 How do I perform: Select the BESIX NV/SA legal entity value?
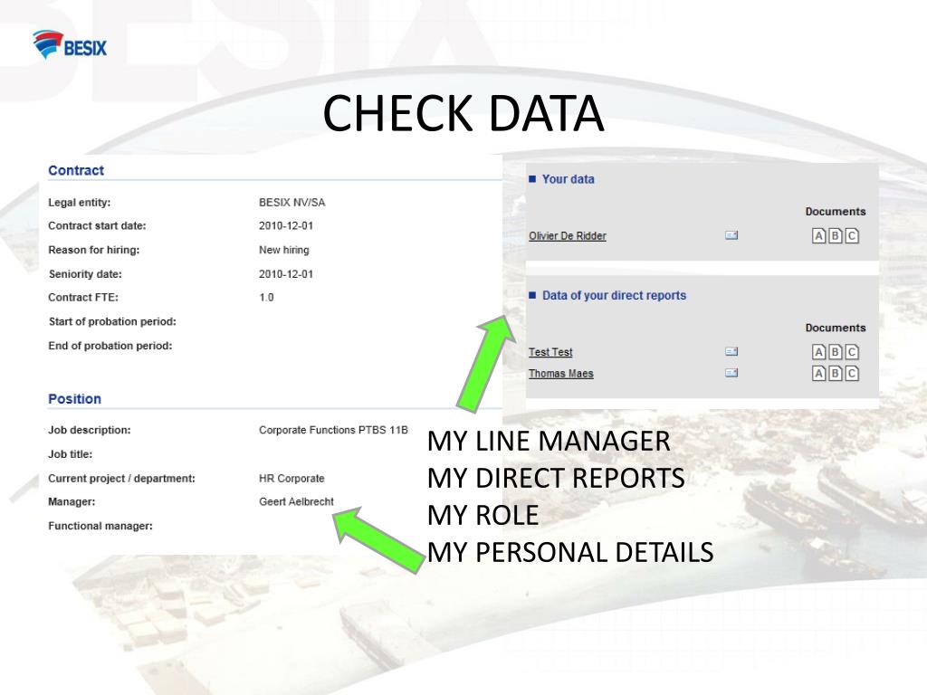click(292, 203)
